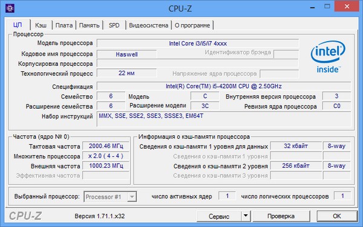Select the ЦП tab

(18, 25)
